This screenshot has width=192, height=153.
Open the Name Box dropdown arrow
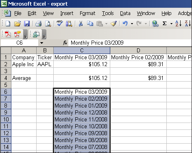(x=41, y=43)
